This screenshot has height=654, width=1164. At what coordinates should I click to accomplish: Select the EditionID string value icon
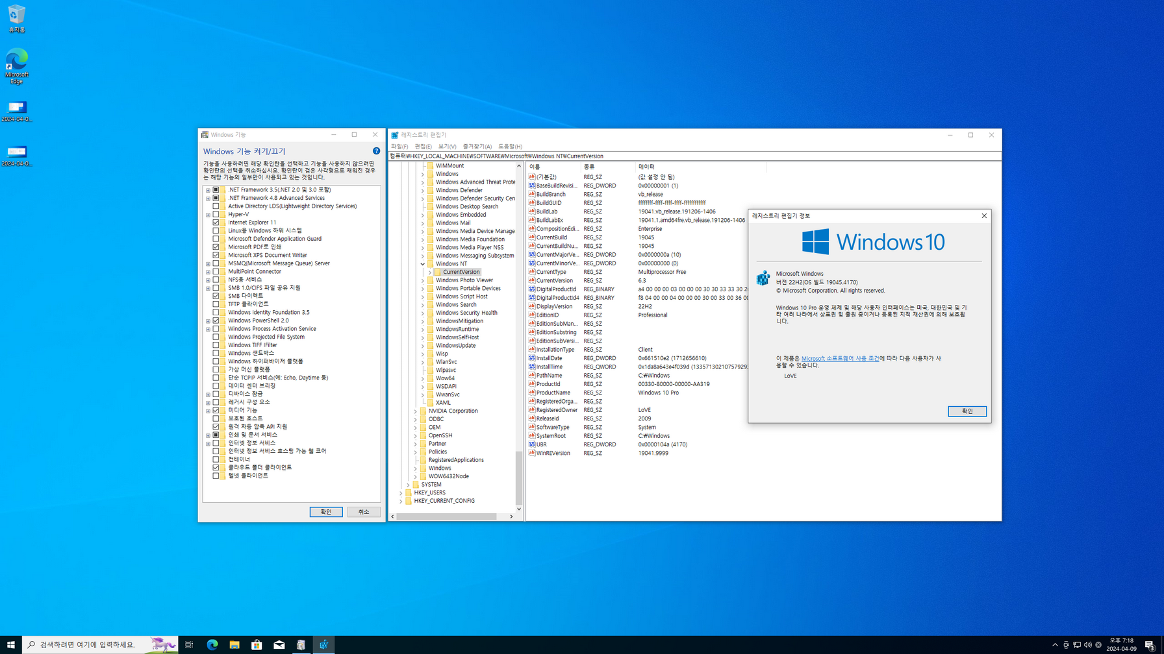click(x=532, y=315)
